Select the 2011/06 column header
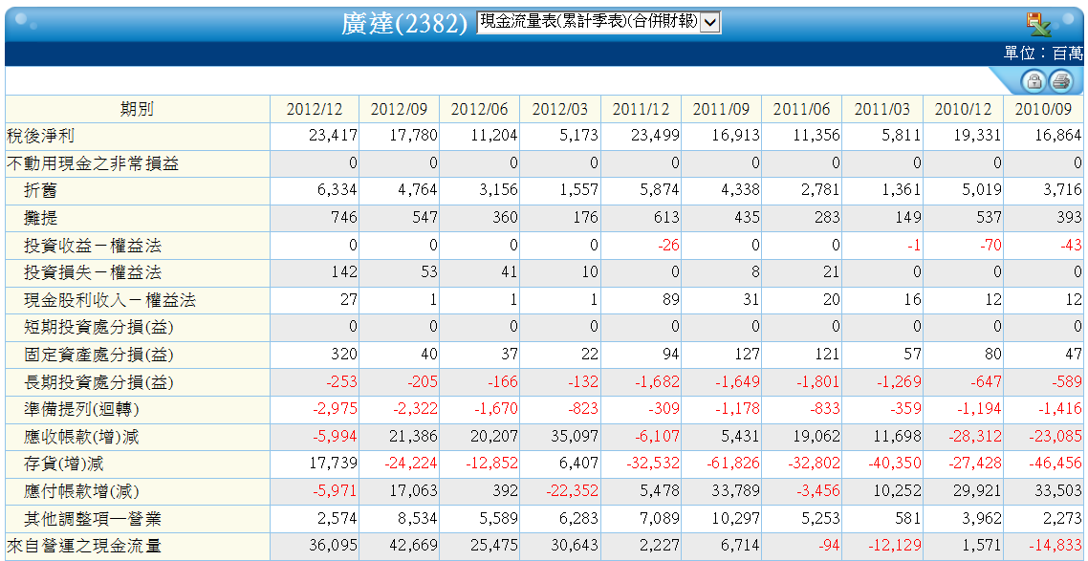 point(801,109)
